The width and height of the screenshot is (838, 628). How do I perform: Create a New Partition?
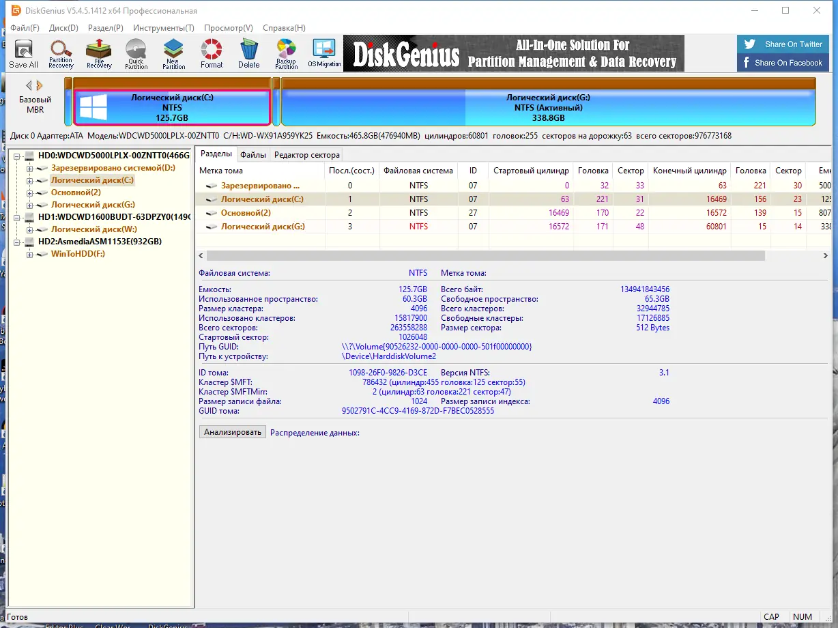click(173, 53)
